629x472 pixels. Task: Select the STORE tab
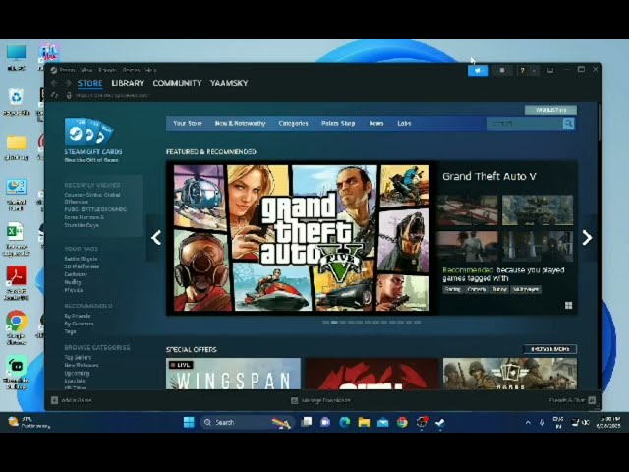point(89,83)
